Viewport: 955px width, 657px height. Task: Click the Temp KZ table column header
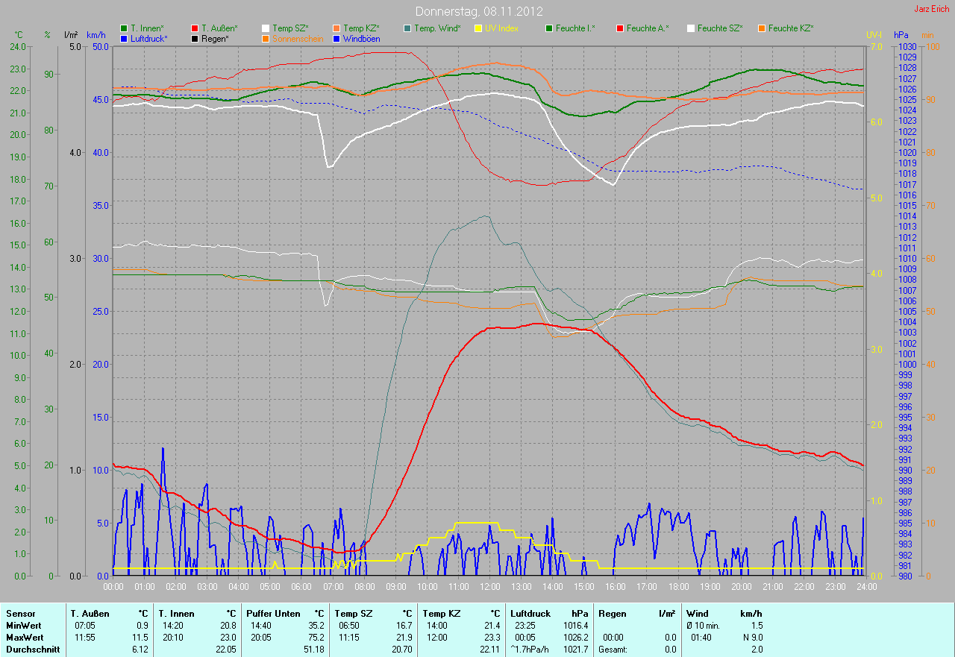point(441,613)
